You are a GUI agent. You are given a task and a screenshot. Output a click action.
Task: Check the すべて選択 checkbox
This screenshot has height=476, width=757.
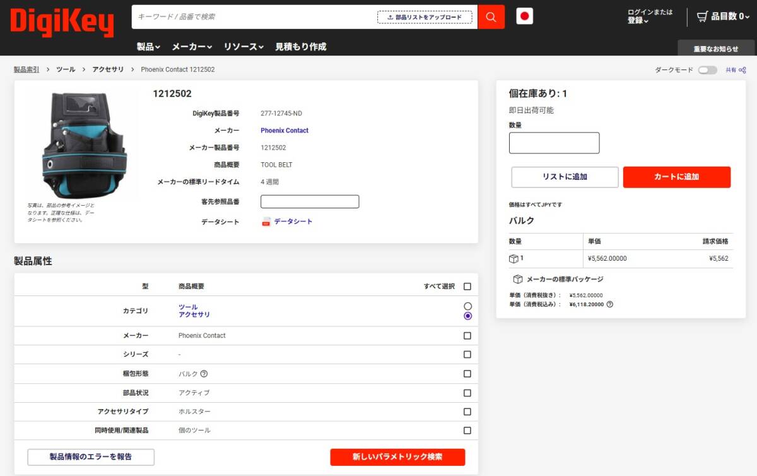click(467, 287)
